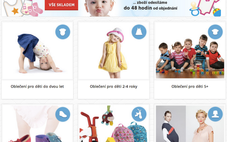The height and width of the screenshot is (142, 227).
Task: Select the colorful baby shoes photo
Action: point(37,124)
